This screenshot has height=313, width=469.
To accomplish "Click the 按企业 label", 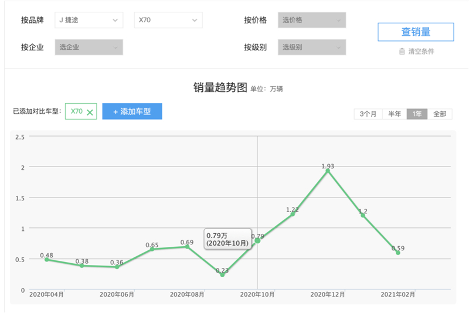I will click(x=32, y=47).
